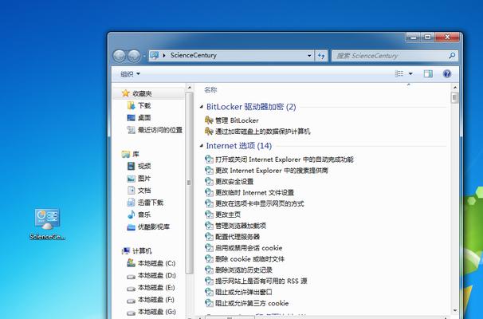Open 更改临时 Internet 文件设置 item
This screenshot has height=319, width=483.
click(x=249, y=193)
